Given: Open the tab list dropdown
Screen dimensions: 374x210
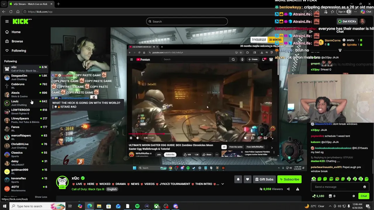Looking at the screenshot, I should point(4,4).
